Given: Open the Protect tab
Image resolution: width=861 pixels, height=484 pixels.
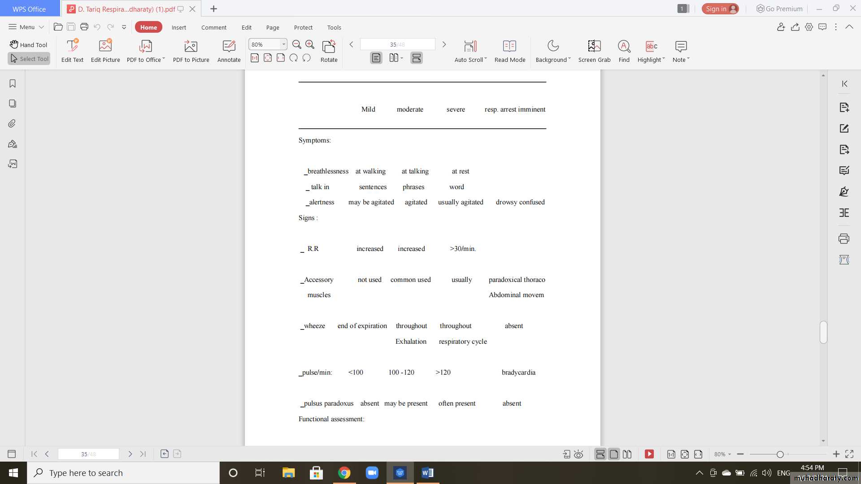Looking at the screenshot, I should pyautogui.click(x=303, y=27).
